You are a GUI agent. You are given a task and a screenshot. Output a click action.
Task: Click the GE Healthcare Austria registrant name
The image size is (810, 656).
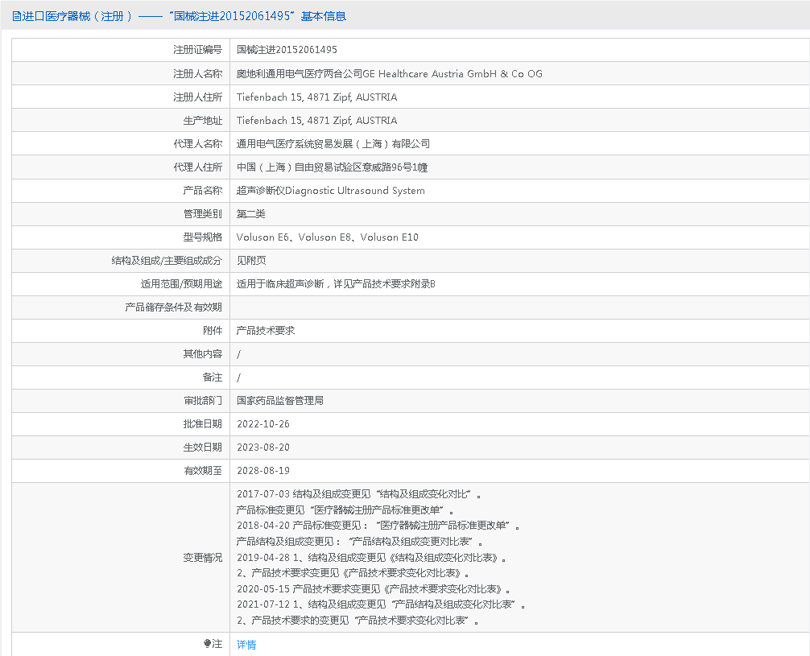(x=389, y=74)
